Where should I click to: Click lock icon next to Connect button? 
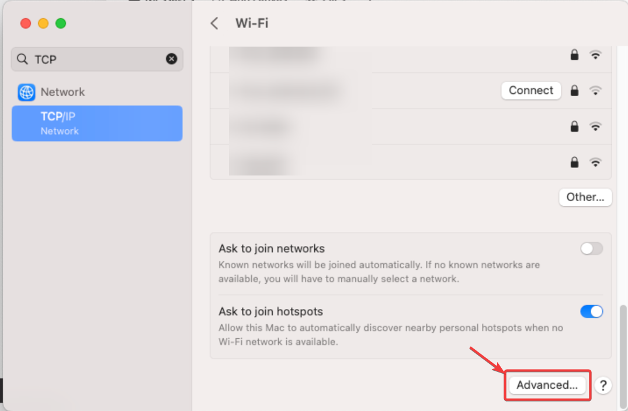click(x=574, y=90)
